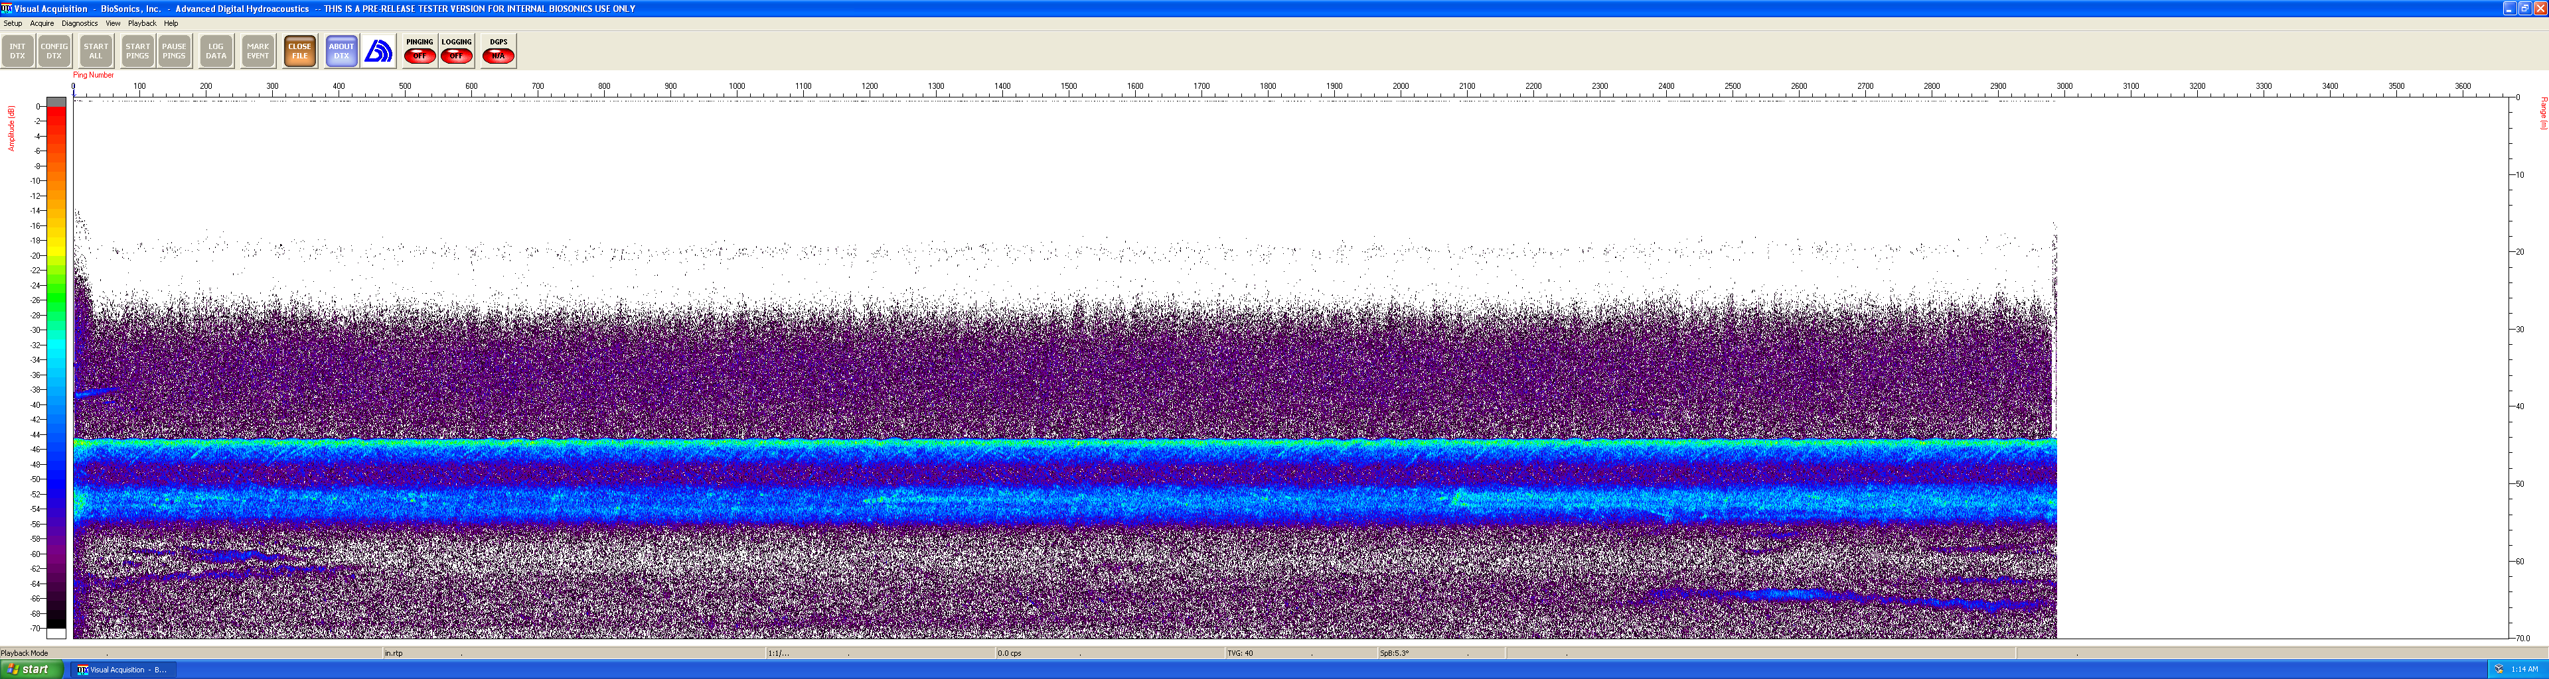Click Visual Acquisition taskbar button
This screenshot has width=2549, height=679.
click(123, 670)
